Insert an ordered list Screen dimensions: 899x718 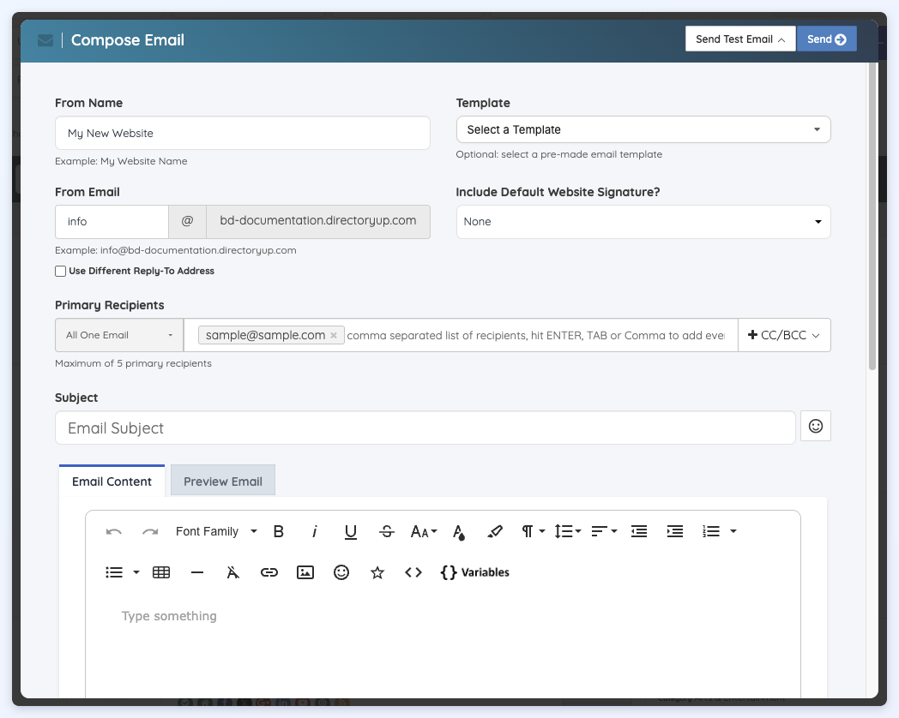pyautogui.click(x=711, y=532)
